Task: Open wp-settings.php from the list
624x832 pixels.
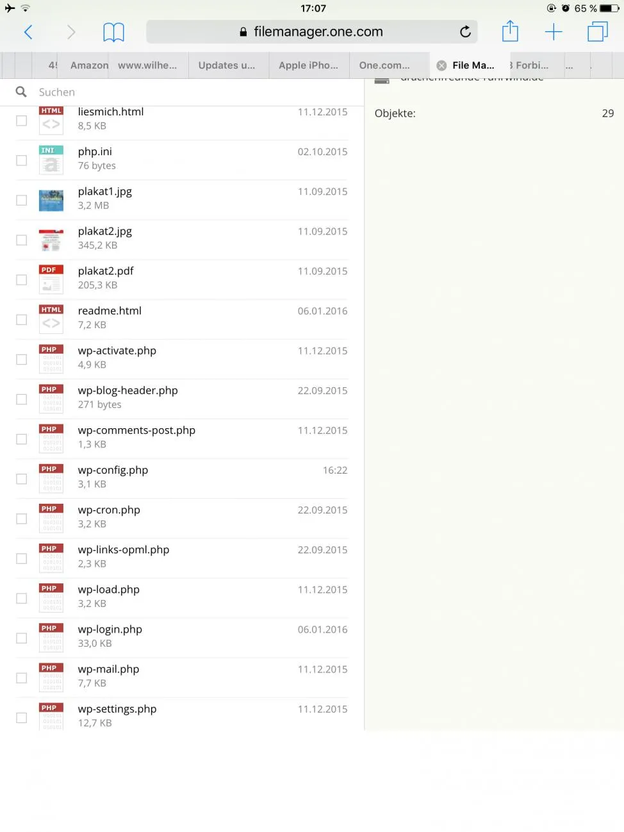Action: pos(117,709)
